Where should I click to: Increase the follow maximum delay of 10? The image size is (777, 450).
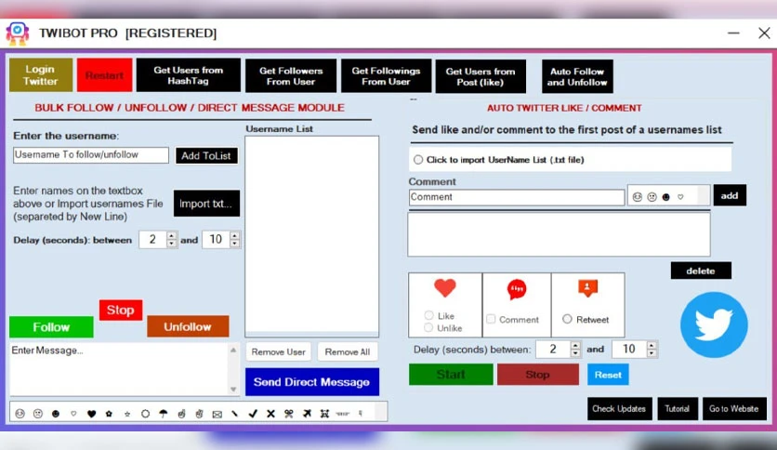[235, 236]
